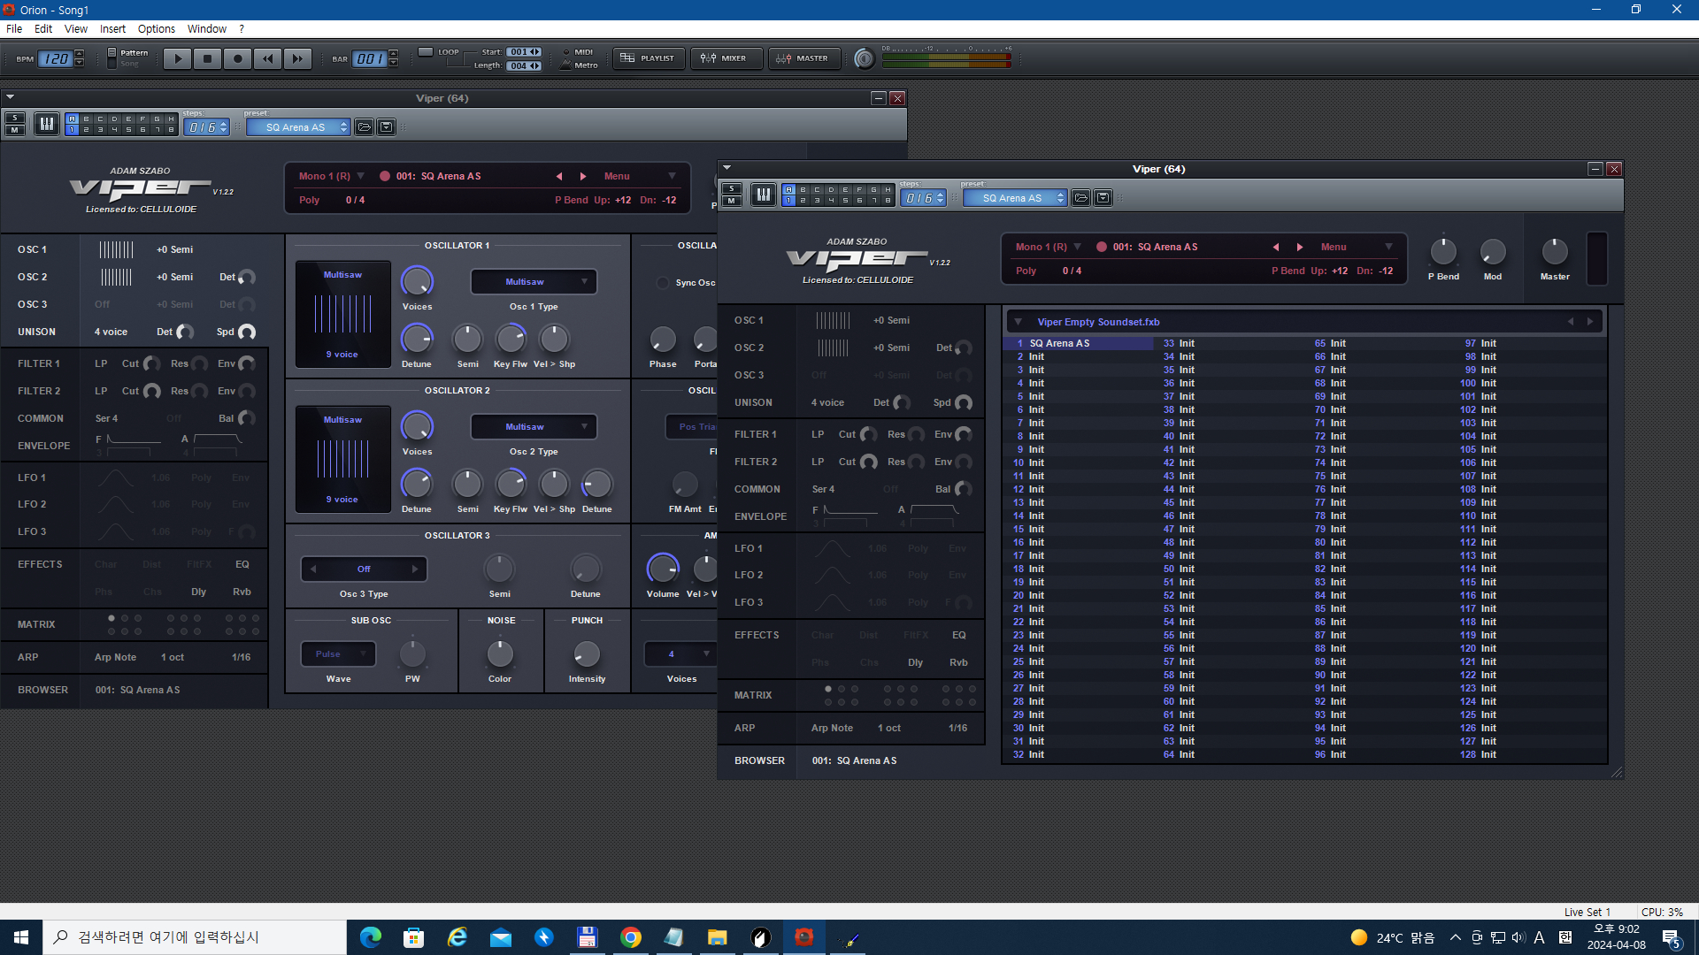Click the red record dot beside 001: SQ Arena AS in front Viper
Image resolution: width=1699 pixels, height=955 pixels.
1102,247
